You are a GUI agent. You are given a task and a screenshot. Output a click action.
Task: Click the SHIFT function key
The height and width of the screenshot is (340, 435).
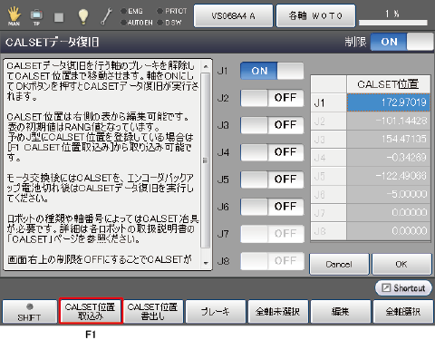29,312
